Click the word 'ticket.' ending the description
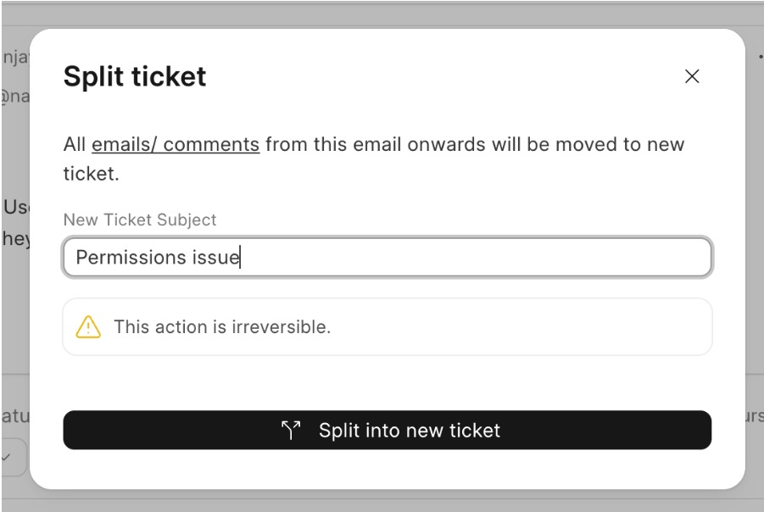Screen dimensions: 764x512 point(91,174)
